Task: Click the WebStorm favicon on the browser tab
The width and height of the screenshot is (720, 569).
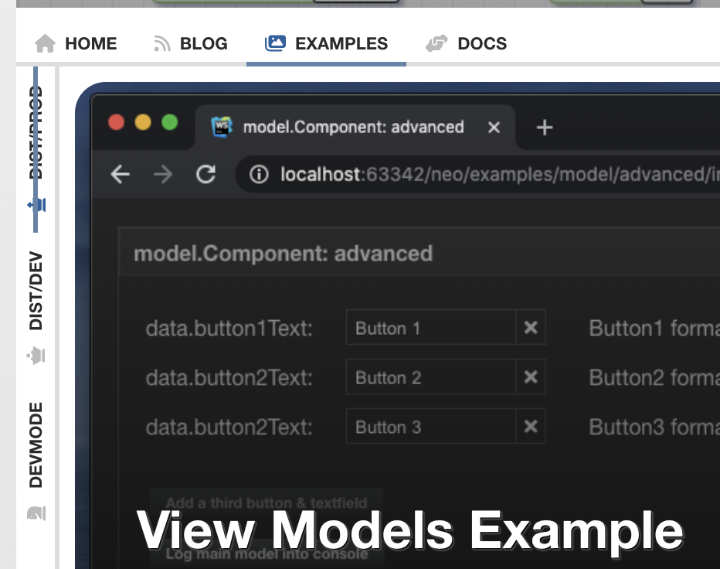Action: coord(223,127)
